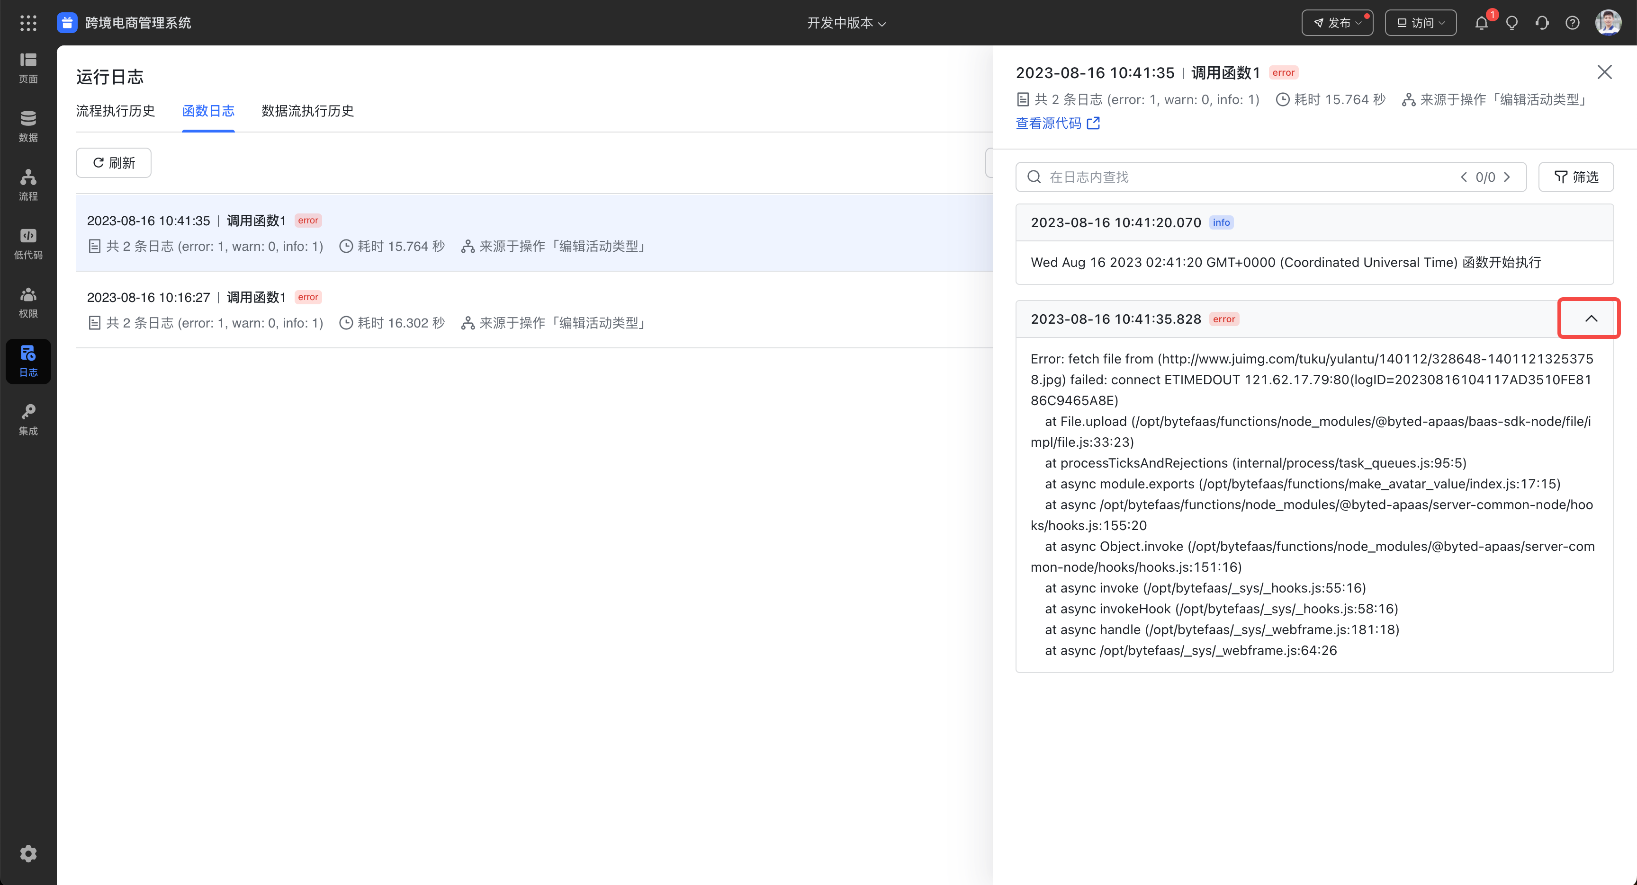Collapse the 10:41:35.828 error log entry
Viewport: 1637px width, 885px height.
click(x=1591, y=319)
